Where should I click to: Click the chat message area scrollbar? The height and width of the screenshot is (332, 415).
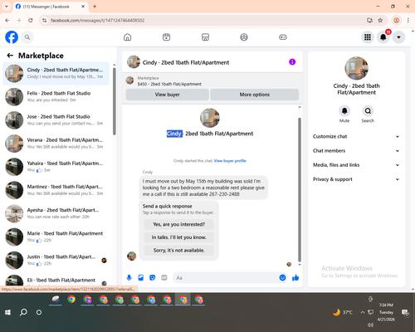click(x=300, y=189)
